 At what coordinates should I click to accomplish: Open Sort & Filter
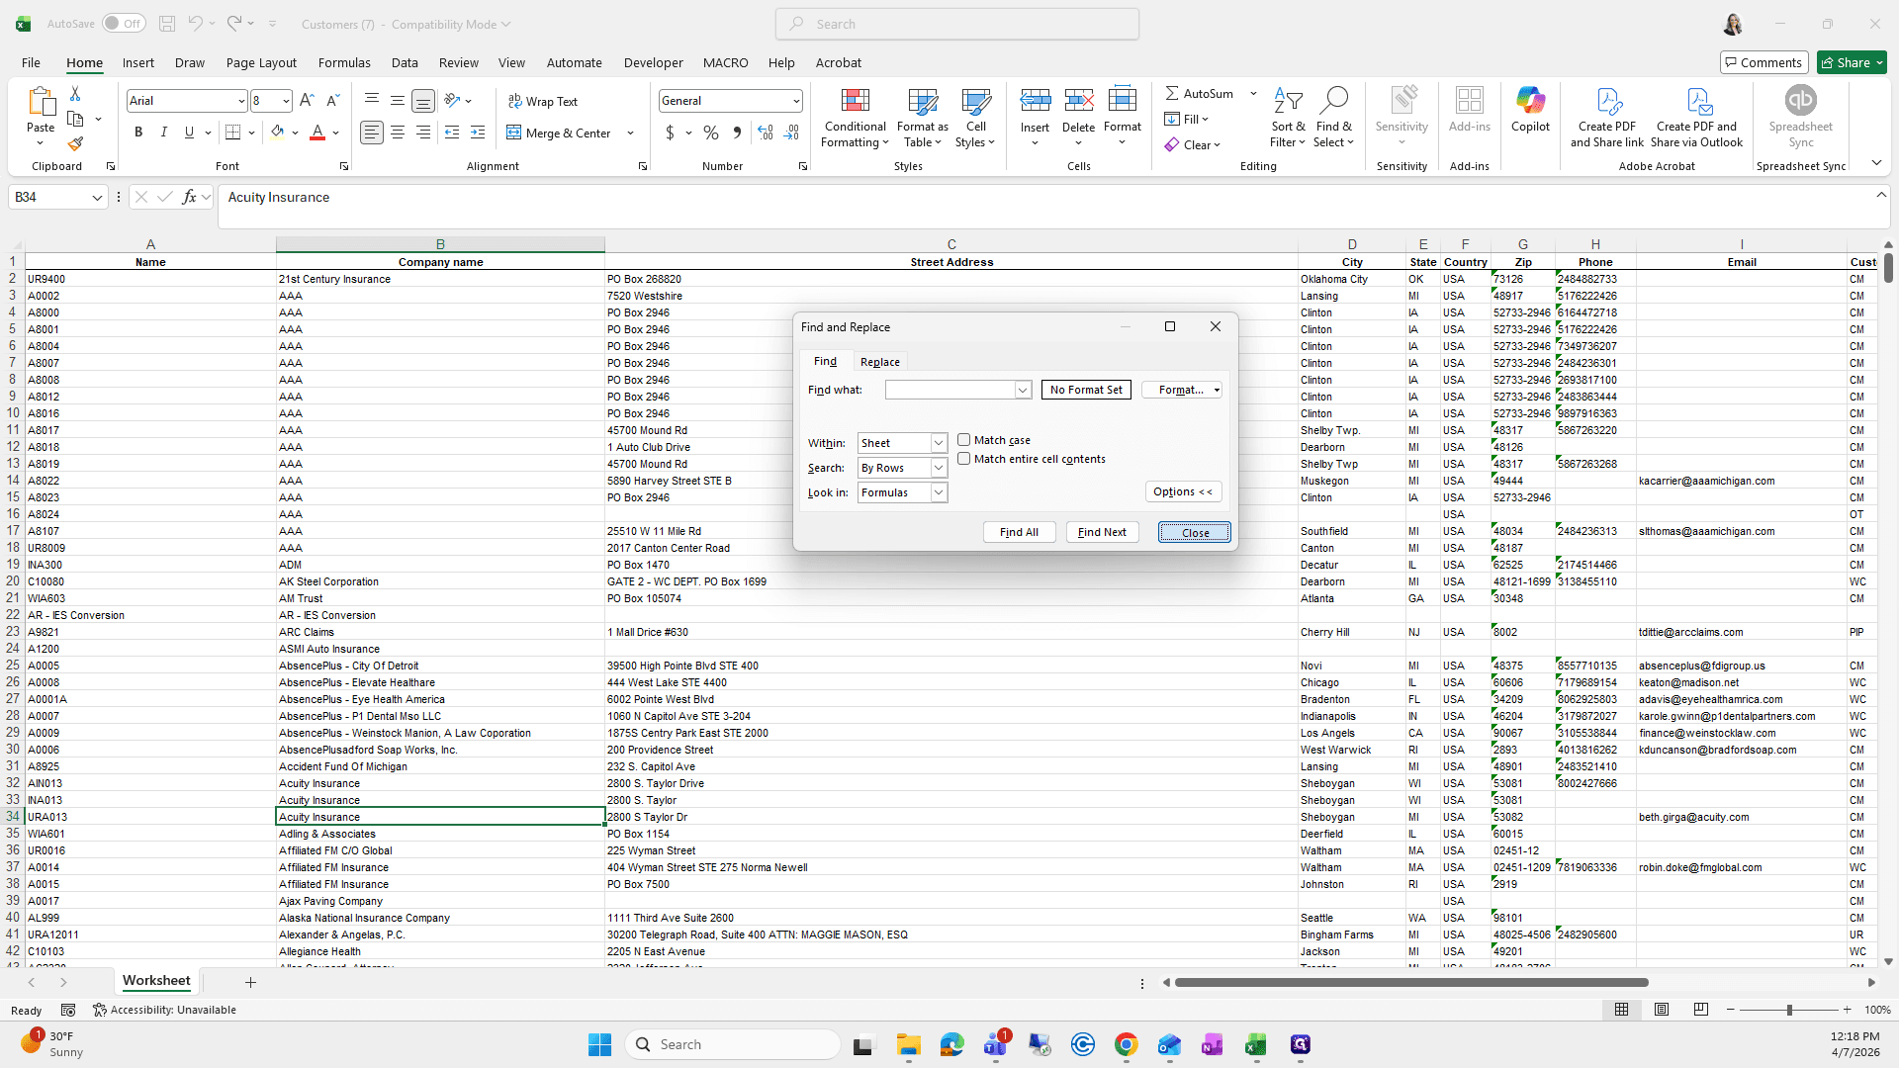(1288, 119)
